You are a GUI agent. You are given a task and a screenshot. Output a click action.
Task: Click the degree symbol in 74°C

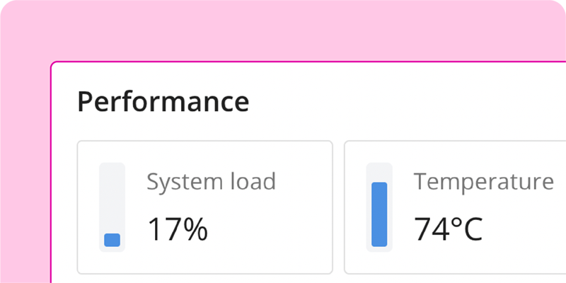pyautogui.click(x=456, y=223)
